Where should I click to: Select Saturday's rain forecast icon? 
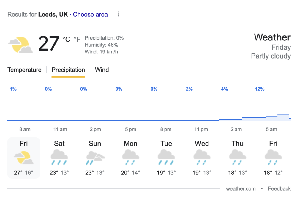(59, 157)
